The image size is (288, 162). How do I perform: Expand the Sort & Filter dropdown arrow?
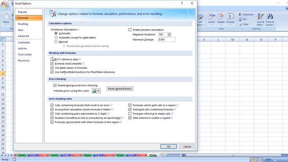click(264, 25)
